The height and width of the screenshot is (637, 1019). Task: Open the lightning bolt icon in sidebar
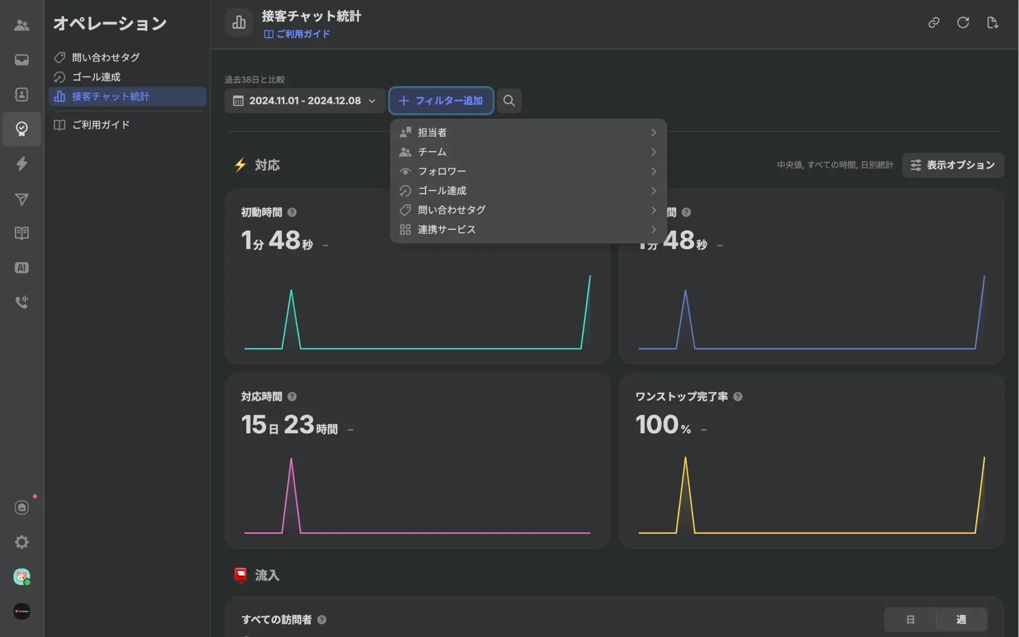22,164
